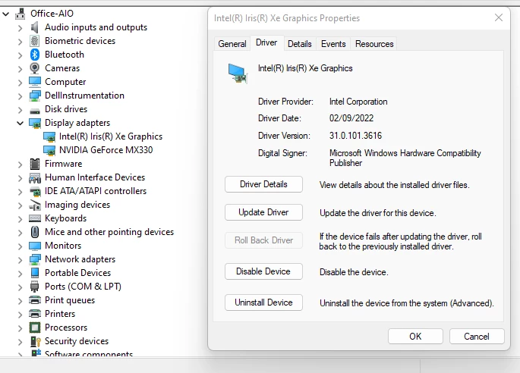Click the Intel Corporation provider text

point(358,102)
